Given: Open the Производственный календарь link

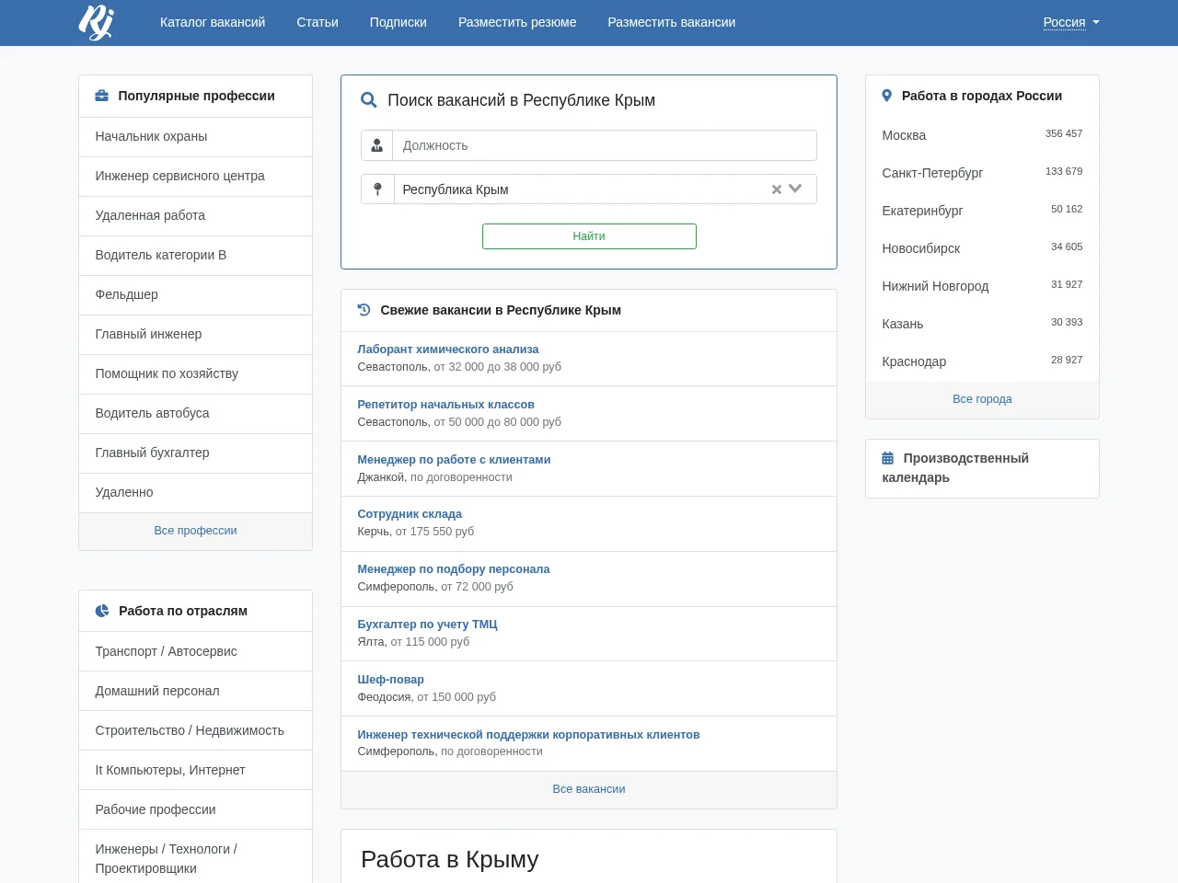Looking at the screenshot, I should [x=955, y=468].
